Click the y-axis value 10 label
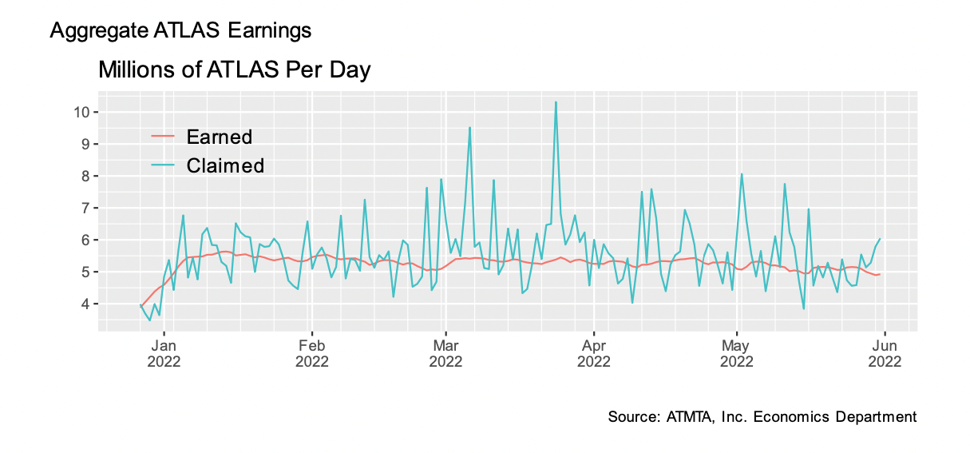Image resolution: width=970 pixels, height=453 pixels. (x=80, y=112)
